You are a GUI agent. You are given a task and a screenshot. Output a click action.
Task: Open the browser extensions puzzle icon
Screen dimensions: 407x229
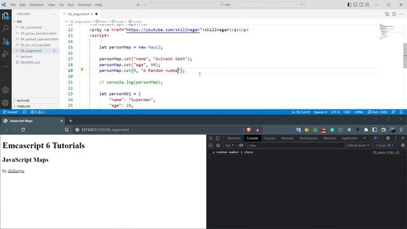coord(366,130)
